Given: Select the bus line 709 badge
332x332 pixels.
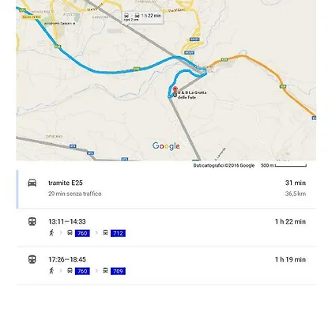Looking at the screenshot, I should click(118, 271).
